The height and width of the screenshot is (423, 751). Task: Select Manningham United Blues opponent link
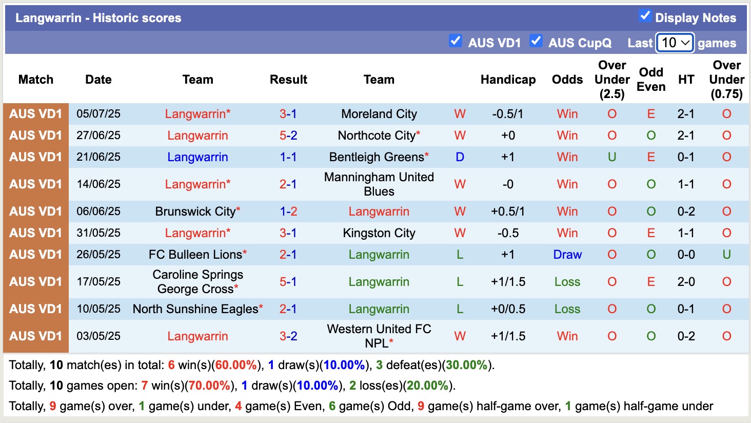click(379, 184)
